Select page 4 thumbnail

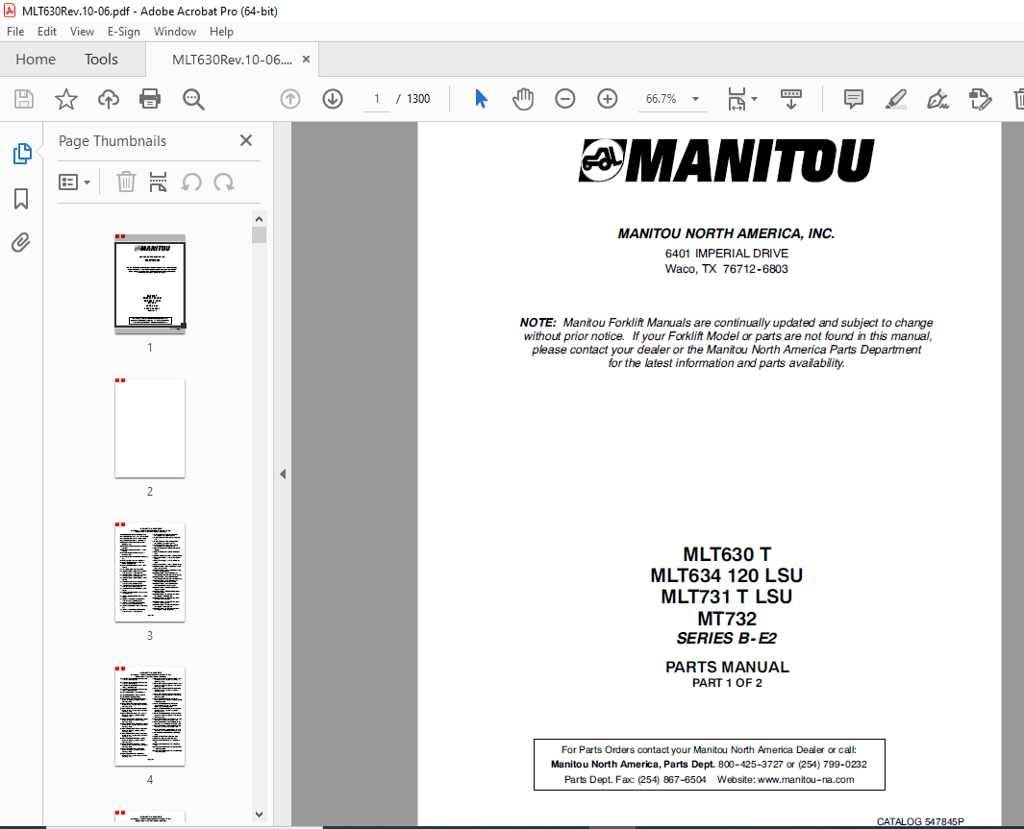150,717
